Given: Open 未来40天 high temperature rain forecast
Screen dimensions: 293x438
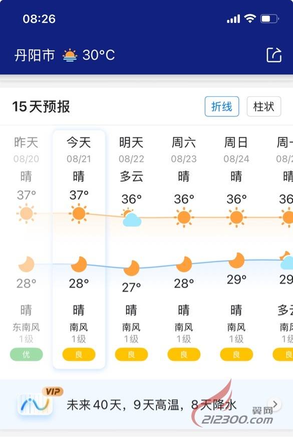Looking at the screenshot, I should [151, 405].
